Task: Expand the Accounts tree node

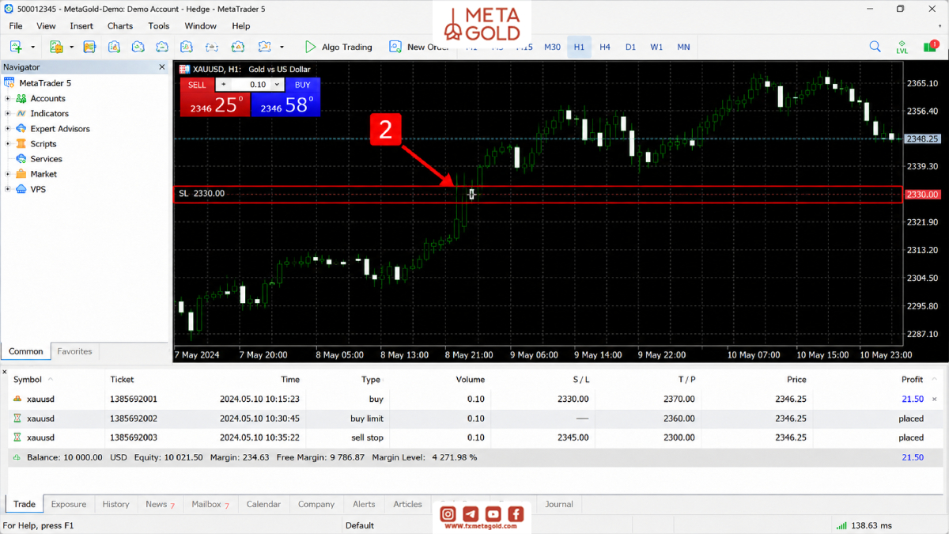Action: tap(8, 98)
